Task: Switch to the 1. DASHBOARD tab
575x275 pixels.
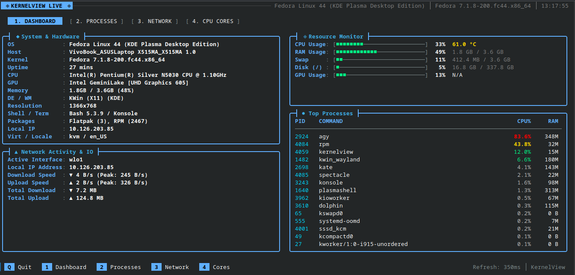Action: click(x=35, y=21)
